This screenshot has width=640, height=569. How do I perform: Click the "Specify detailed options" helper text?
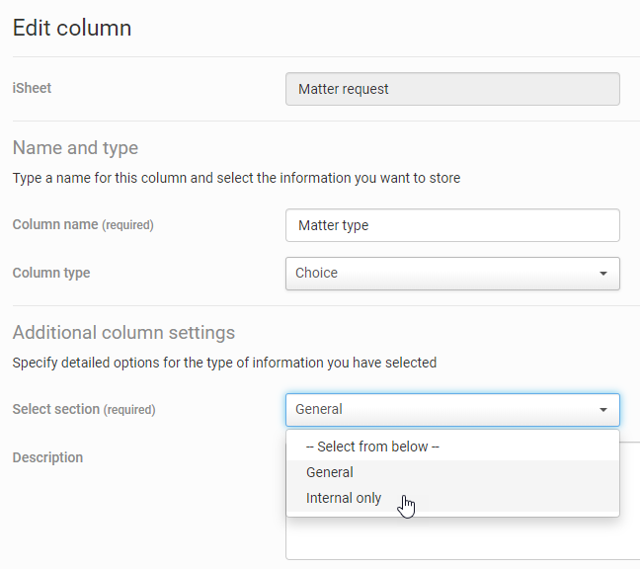point(224,363)
